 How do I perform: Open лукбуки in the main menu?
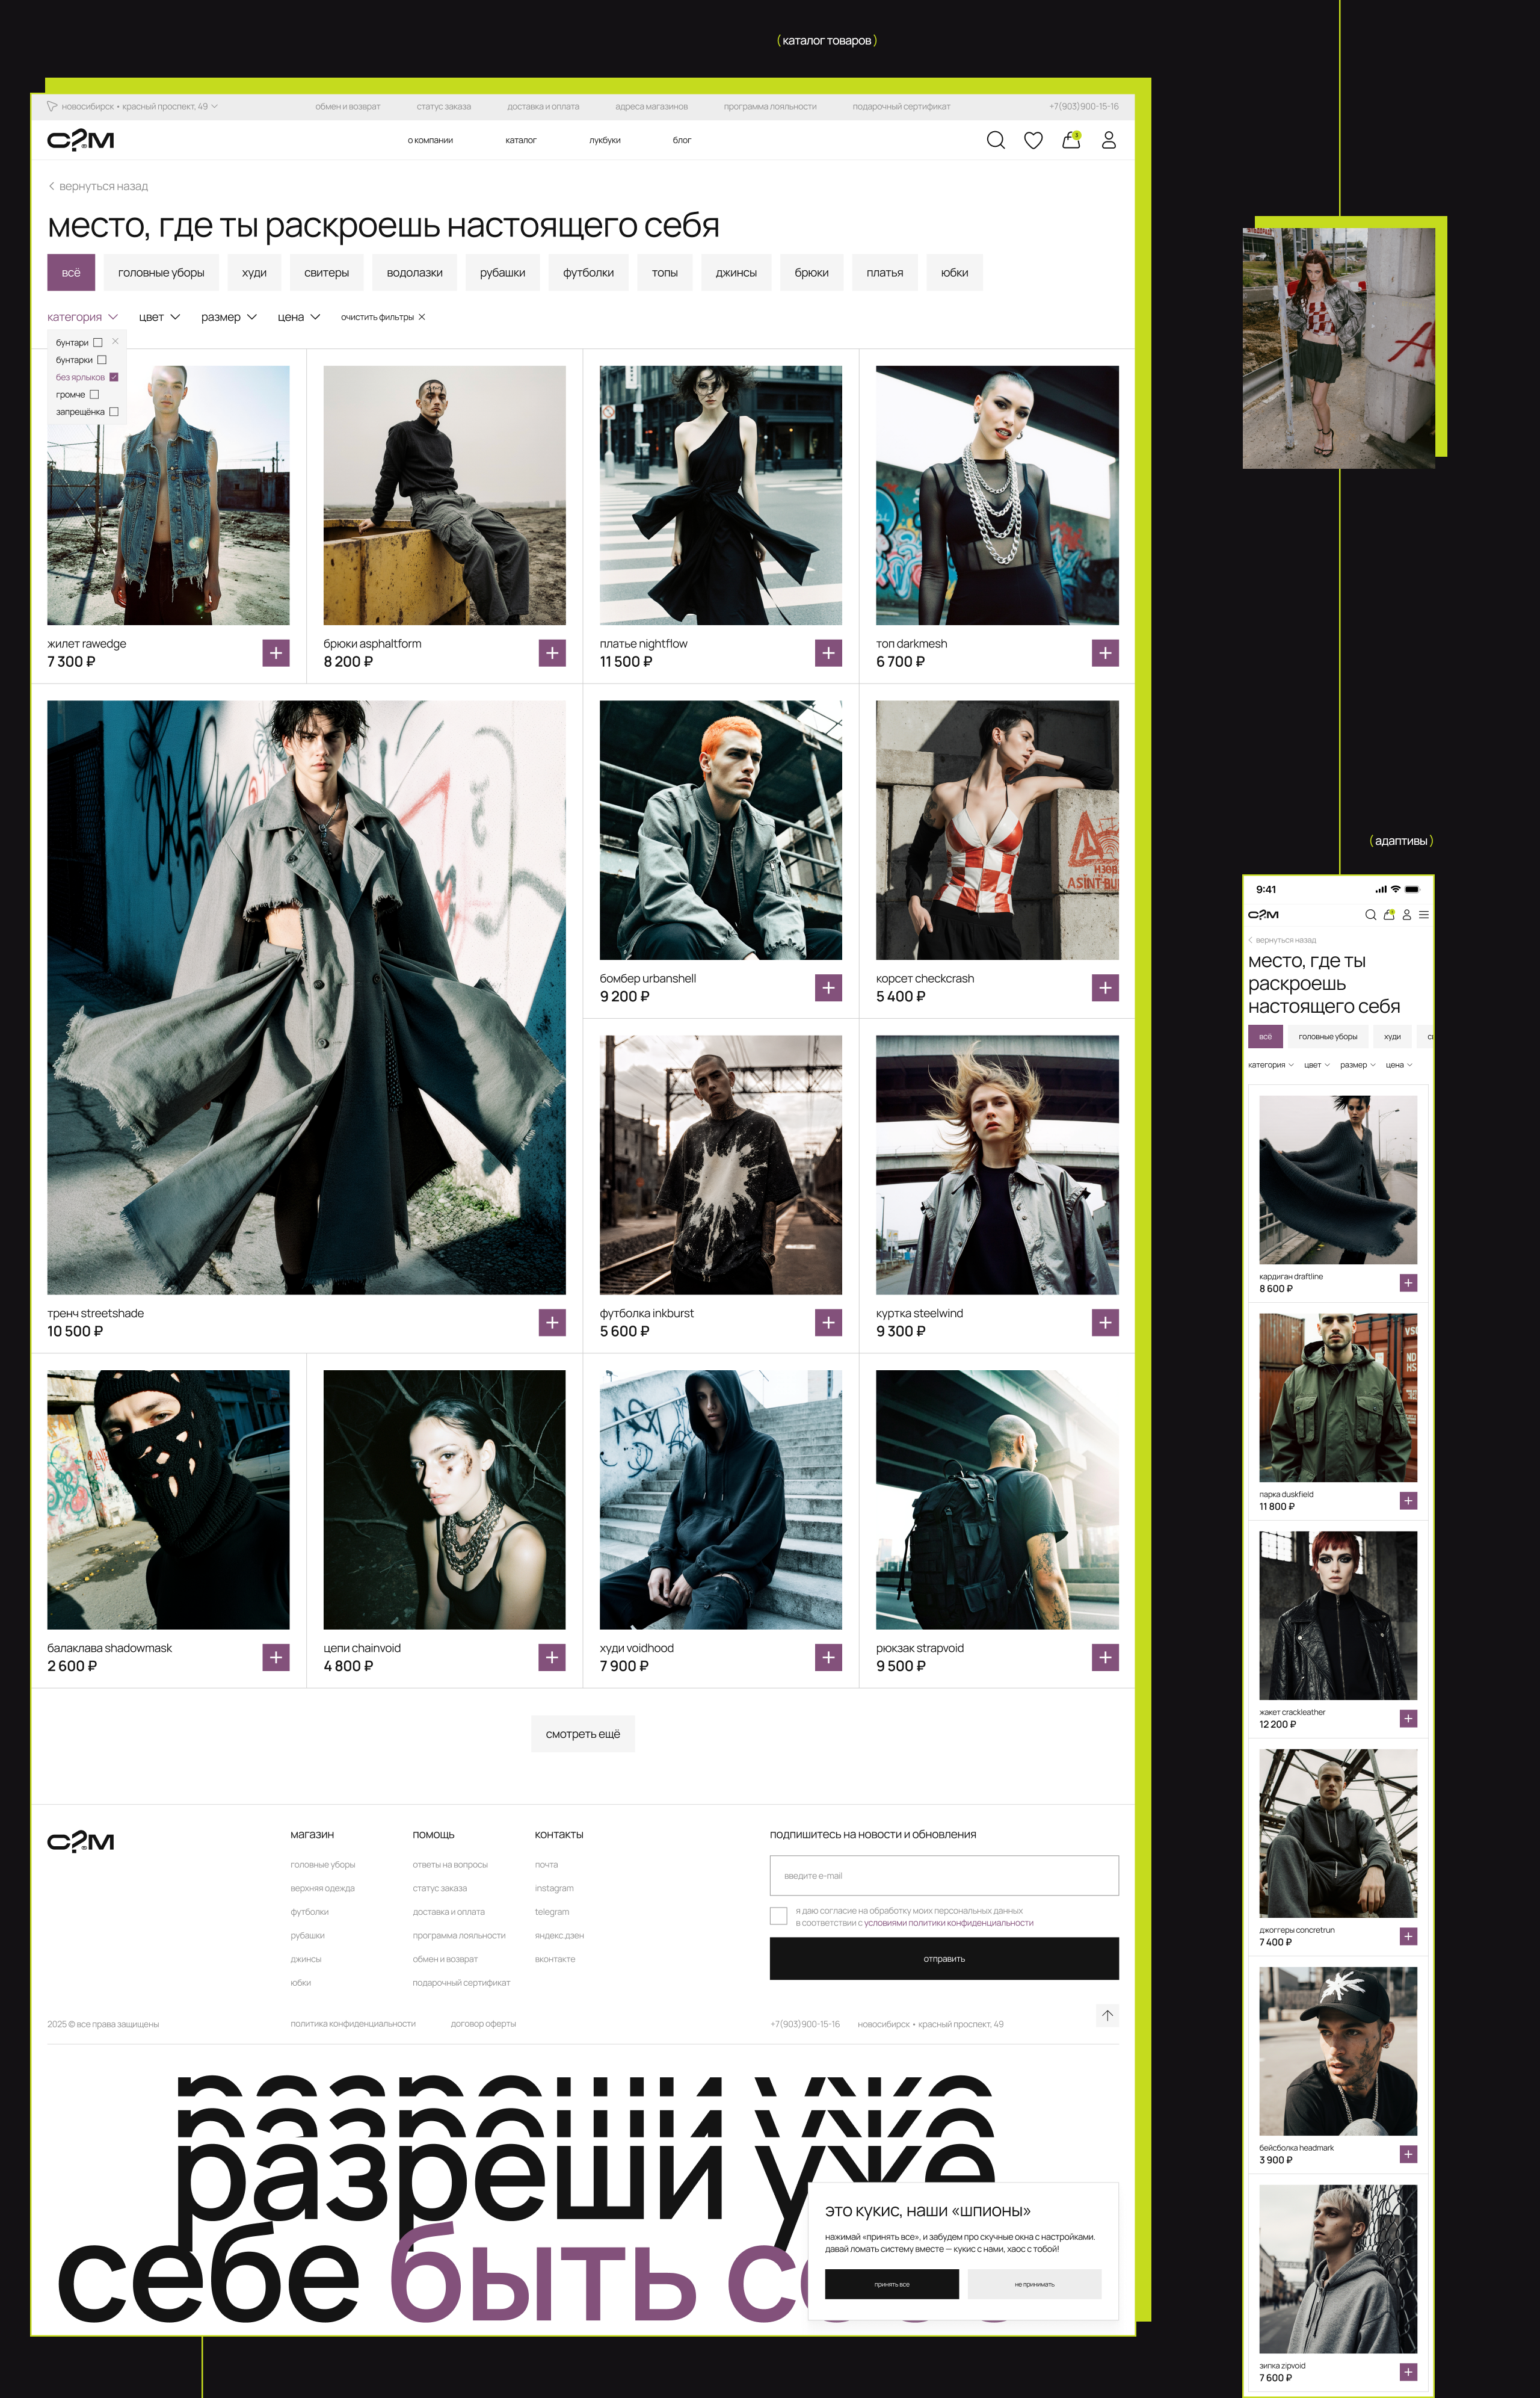click(604, 141)
